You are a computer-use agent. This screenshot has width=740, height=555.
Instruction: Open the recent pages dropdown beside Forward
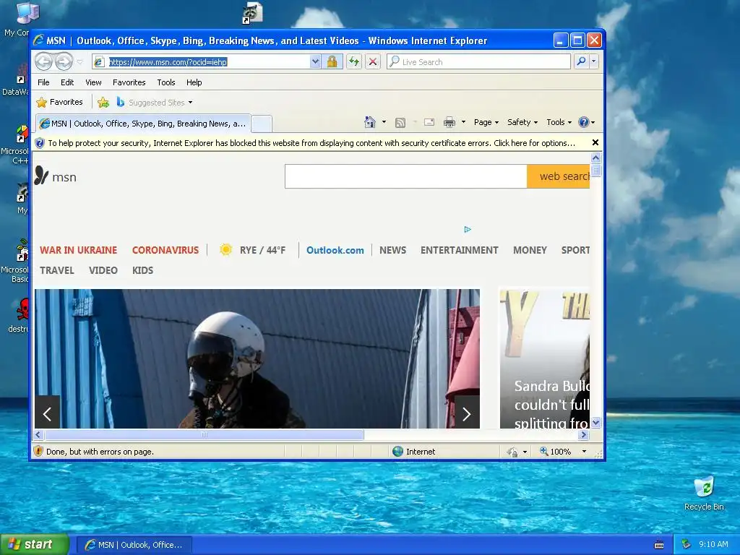click(79, 62)
